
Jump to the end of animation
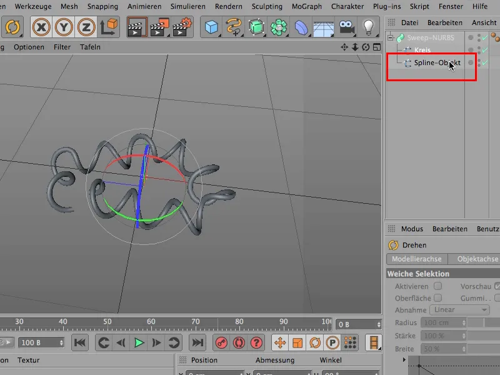point(197,342)
